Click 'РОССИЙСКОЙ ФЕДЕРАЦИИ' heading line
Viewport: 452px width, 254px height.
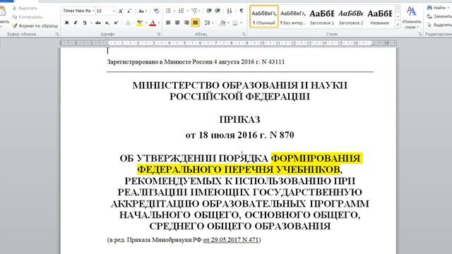(x=239, y=97)
